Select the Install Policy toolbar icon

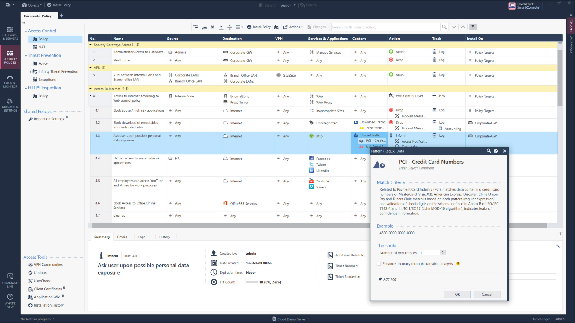pos(259,27)
